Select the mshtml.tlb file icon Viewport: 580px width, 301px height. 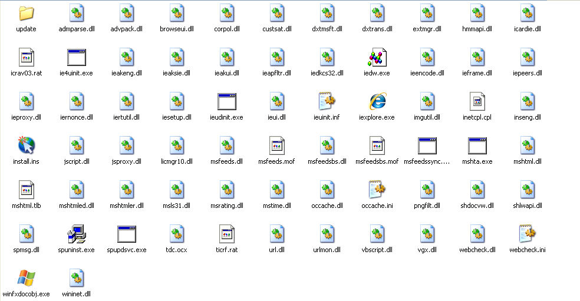coord(27,189)
